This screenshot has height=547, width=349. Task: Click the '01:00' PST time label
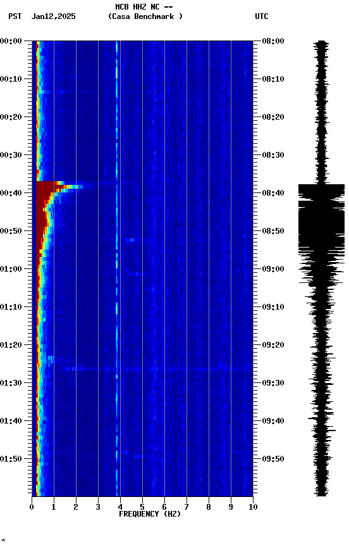pyautogui.click(x=11, y=269)
